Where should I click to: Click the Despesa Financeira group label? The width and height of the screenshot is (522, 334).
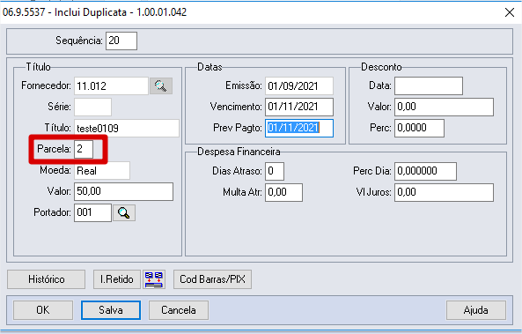click(239, 152)
